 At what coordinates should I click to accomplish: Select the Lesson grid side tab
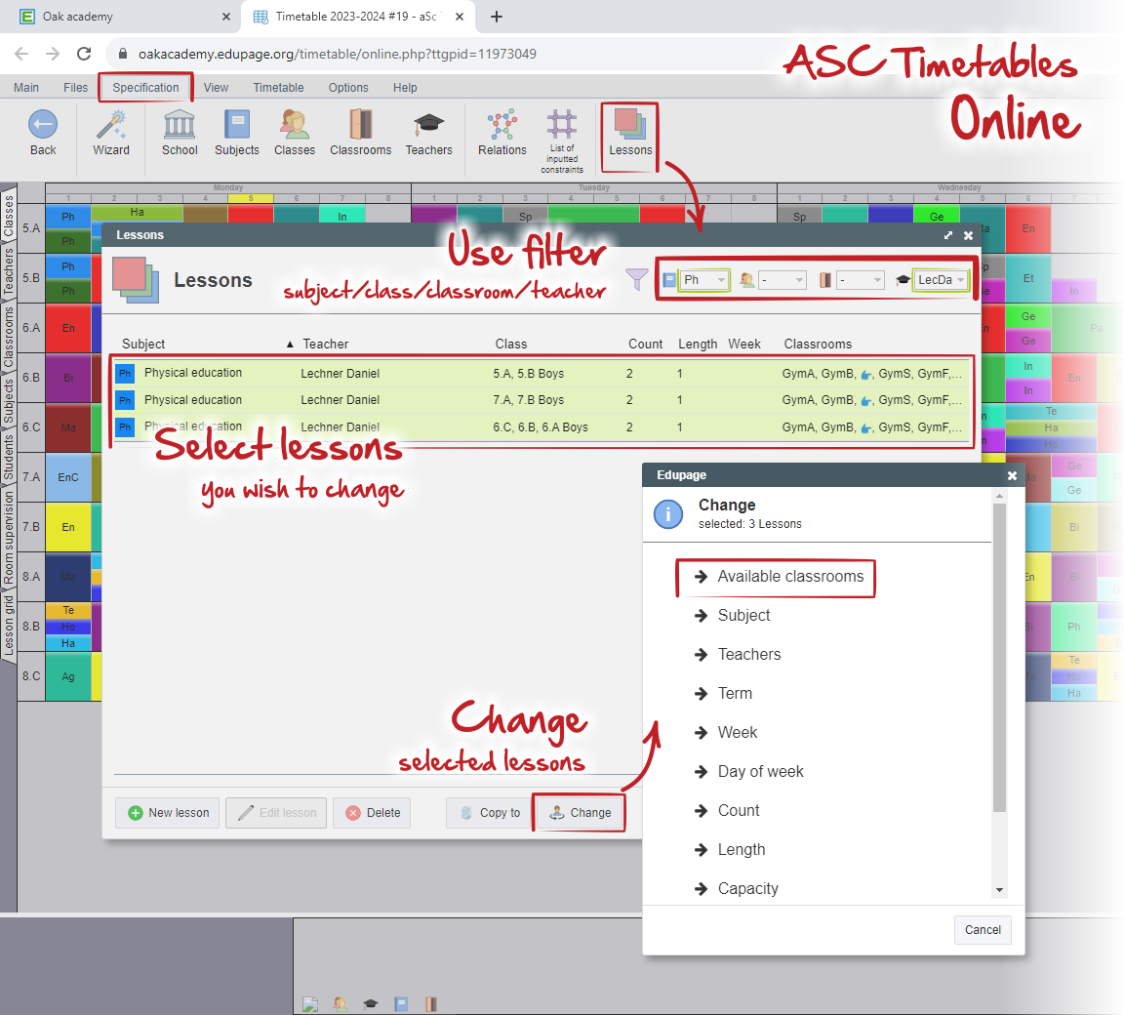click(x=9, y=626)
